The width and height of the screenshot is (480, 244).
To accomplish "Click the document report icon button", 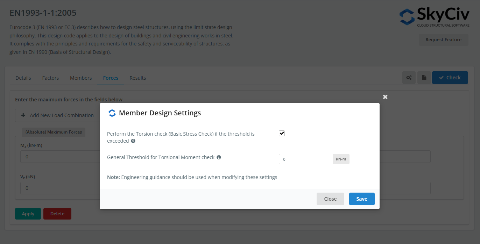I will [424, 78].
